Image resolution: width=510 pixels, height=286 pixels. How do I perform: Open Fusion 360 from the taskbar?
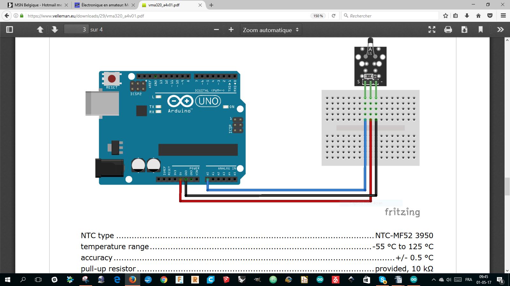coord(179,280)
